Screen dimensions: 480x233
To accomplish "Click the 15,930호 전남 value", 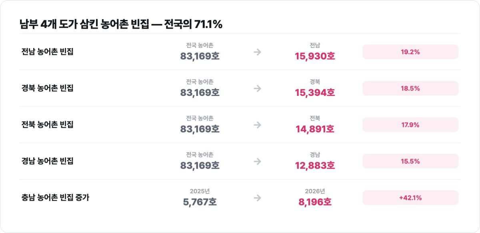I will coord(315,56).
